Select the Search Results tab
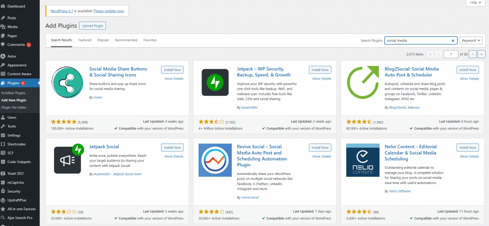489x226 pixels. coord(62,40)
